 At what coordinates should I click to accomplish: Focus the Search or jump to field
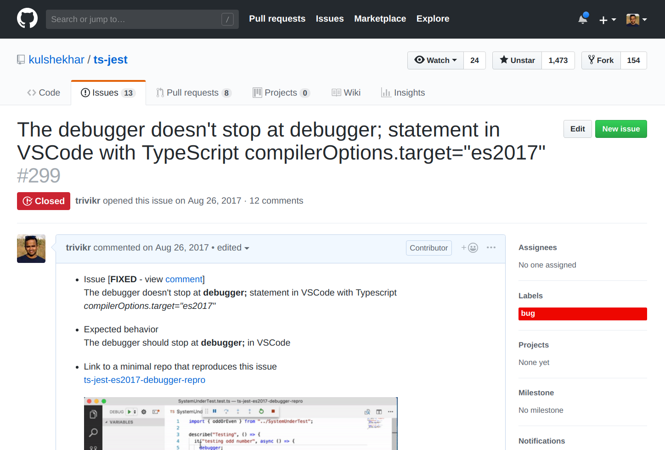pyautogui.click(x=142, y=19)
